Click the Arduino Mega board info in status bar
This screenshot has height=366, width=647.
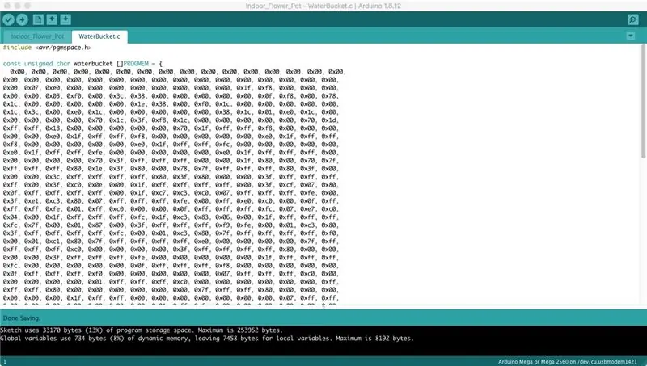point(568,362)
